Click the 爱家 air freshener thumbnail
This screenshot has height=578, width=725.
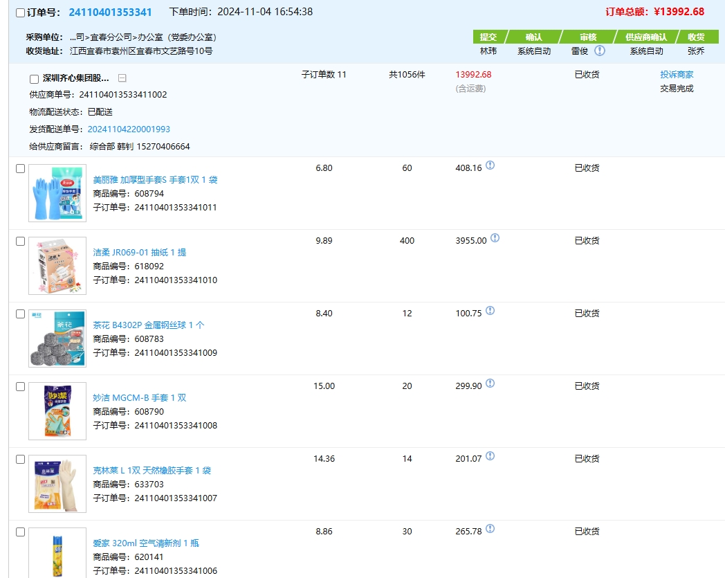(57, 552)
